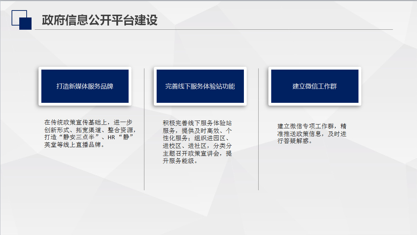Select the title 政府信息公开平台建设
Viewport: 417px width, 235px height.
pyautogui.click(x=100, y=21)
